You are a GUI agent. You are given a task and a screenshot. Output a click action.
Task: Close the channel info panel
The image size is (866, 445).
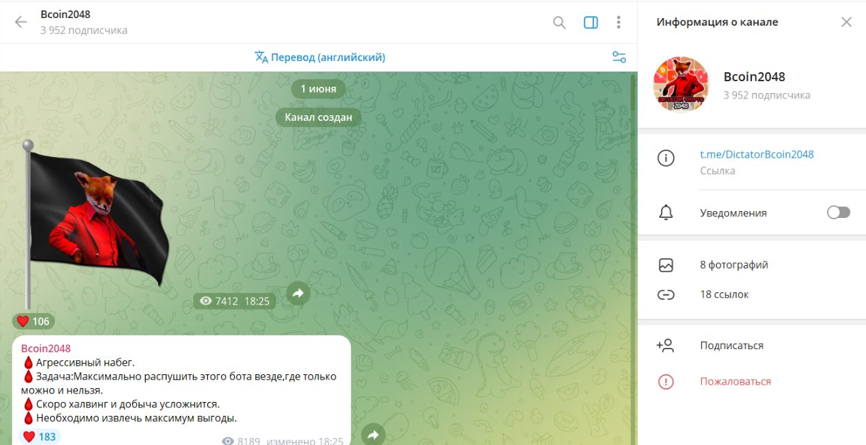[x=847, y=22]
